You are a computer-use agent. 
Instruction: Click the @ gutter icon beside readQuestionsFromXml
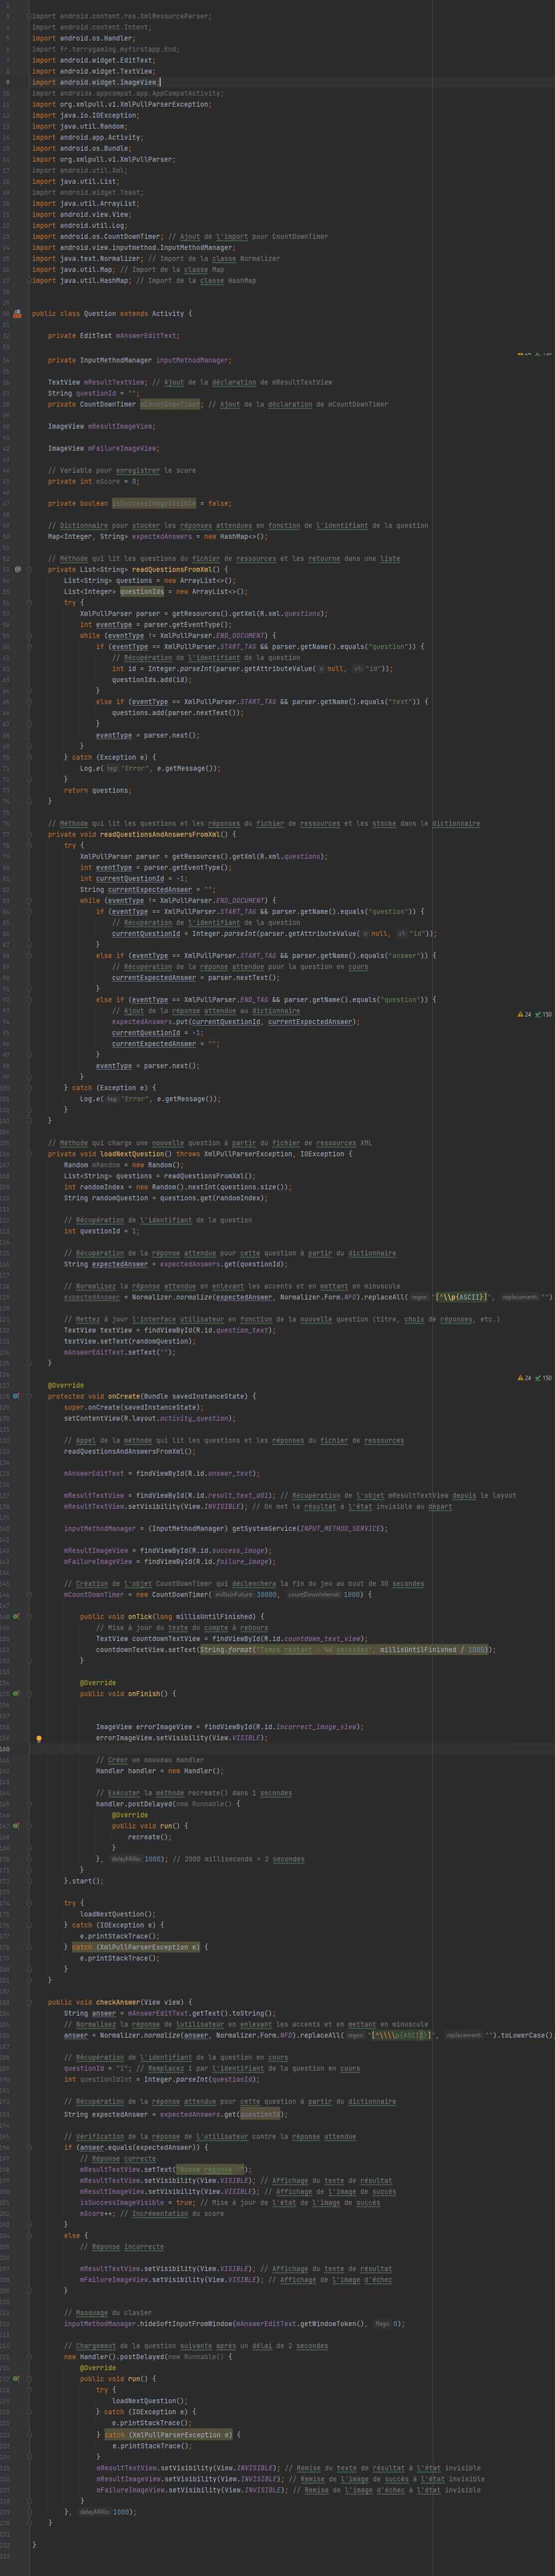pyautogui.click(x=17, y=569)
